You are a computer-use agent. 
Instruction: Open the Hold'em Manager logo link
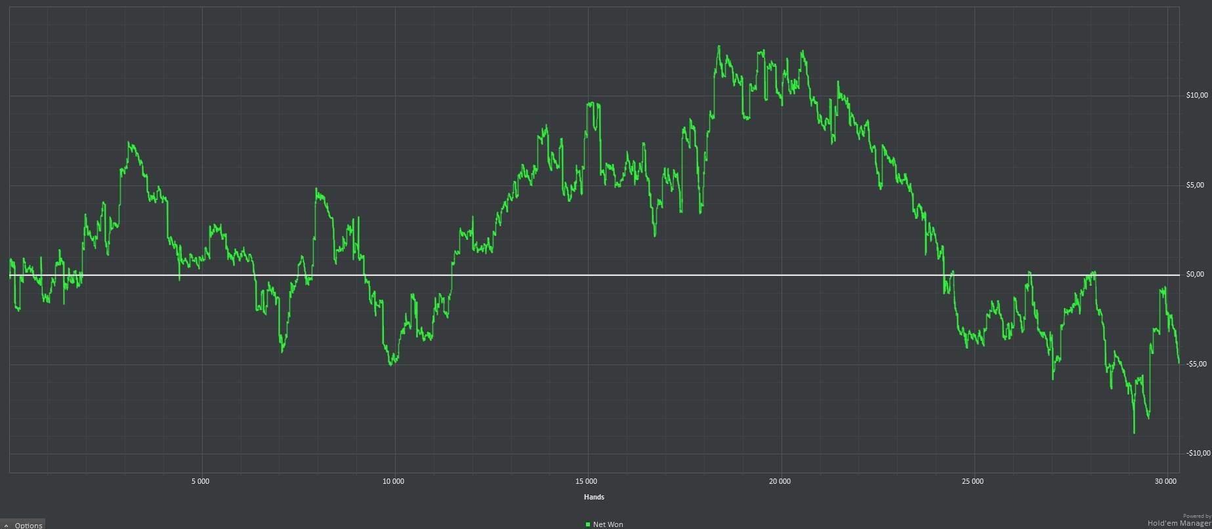pos(1179,523)
